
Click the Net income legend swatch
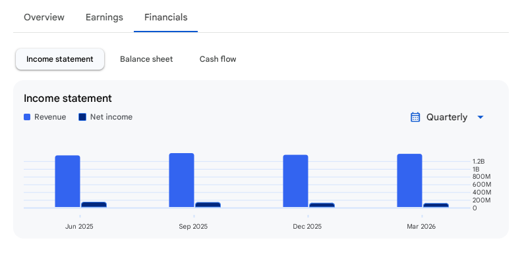[82, 117]
